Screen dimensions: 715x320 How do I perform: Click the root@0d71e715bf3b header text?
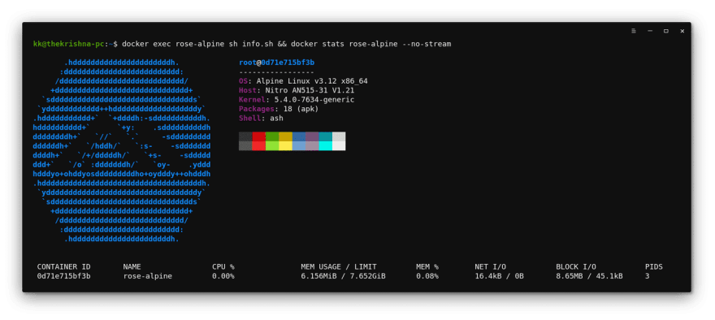pyautogui.click(x=277, y=63)
